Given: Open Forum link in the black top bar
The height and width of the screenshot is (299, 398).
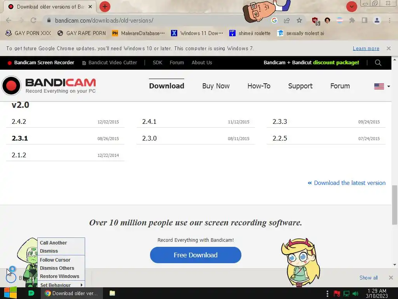Looking at the screenshot, I should tap(177, 63).
